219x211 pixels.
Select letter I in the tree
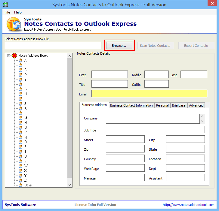(x=25, y=99)
